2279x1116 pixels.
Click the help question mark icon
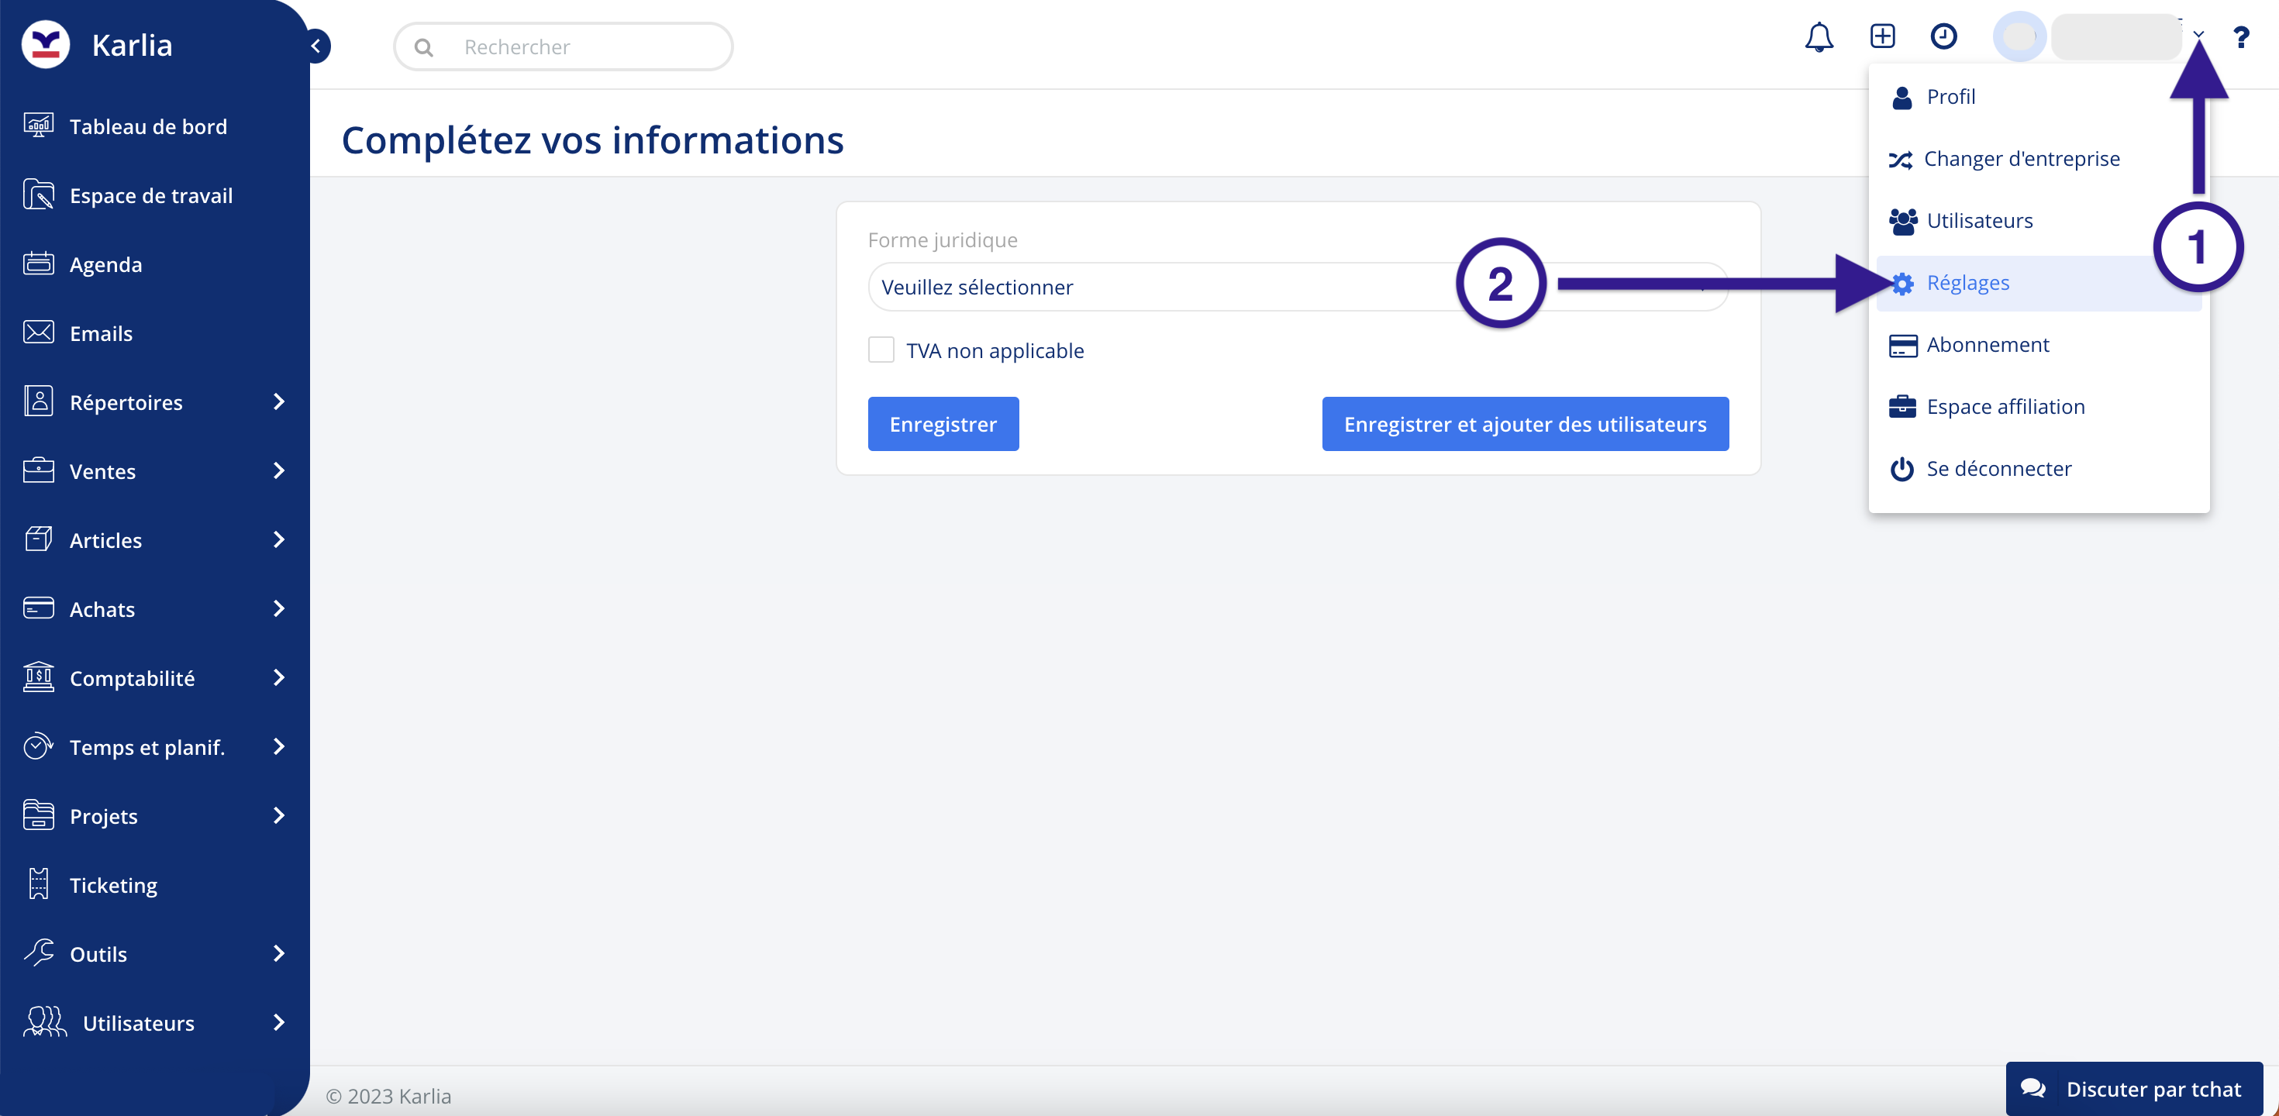click(2241, 37)
